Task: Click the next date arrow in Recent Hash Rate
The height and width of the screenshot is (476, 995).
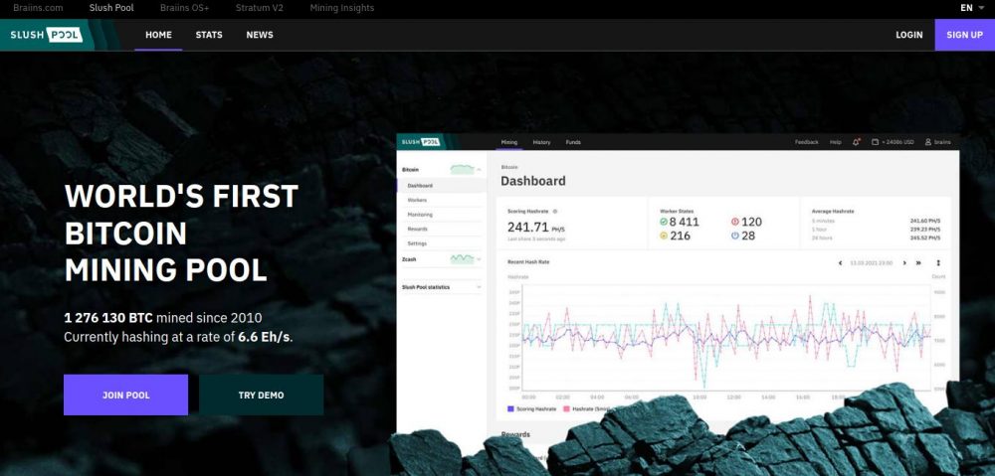Action: 904,262
